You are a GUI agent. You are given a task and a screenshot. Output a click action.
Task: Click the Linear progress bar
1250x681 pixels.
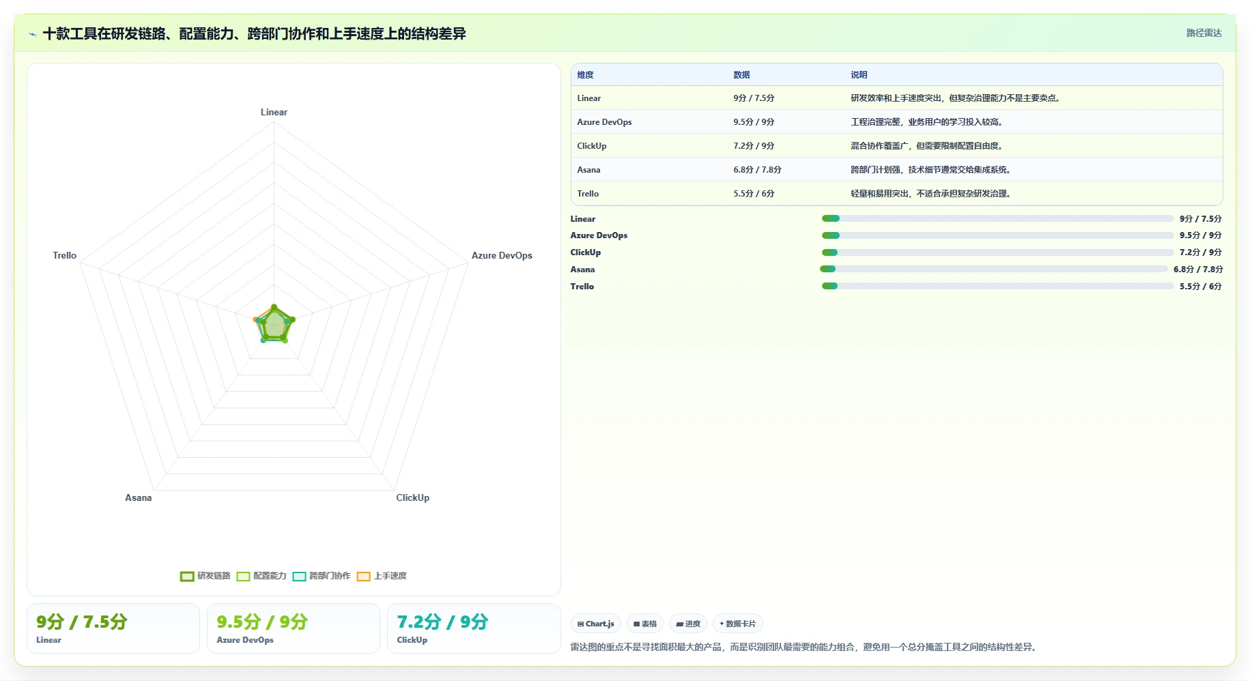(x=997, y=218)
